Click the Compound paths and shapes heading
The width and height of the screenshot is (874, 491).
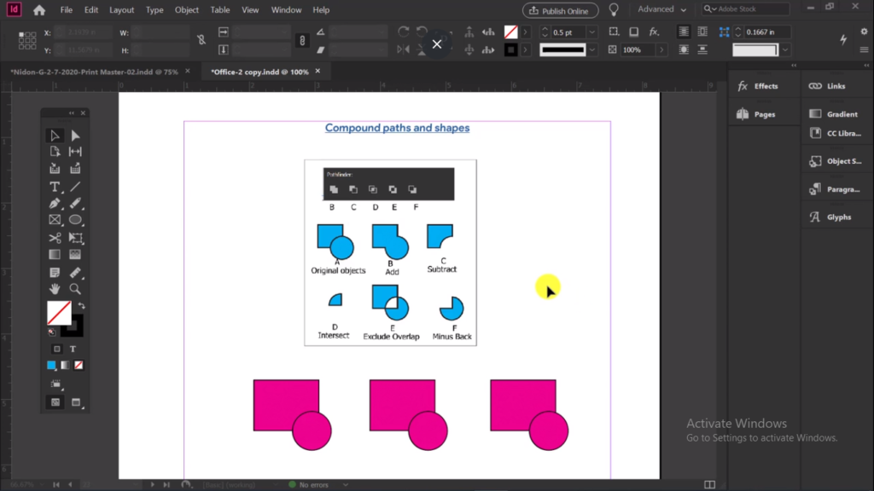point(398,128)
